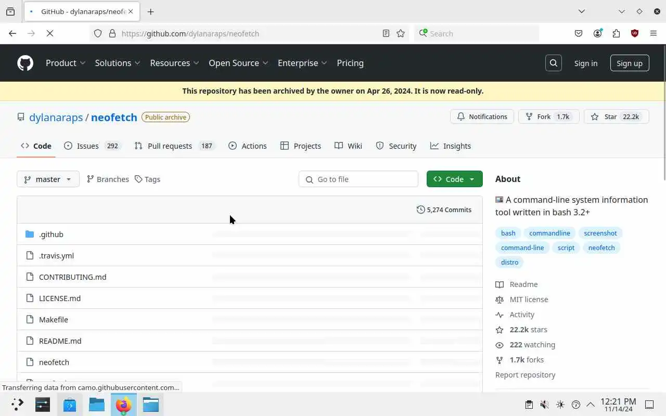This screenshot has width=666, height=416.
Task: Click the bash topic tag
Action: [x=508, y=233]
